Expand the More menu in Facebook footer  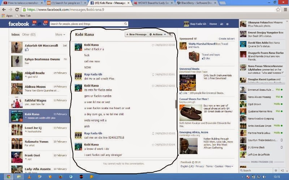(x=229, y=166)
